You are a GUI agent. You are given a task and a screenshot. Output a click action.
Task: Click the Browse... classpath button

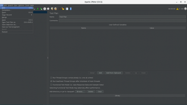[x=80, y=92]
